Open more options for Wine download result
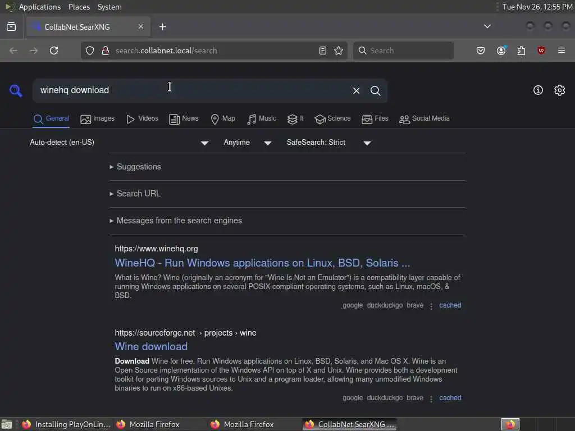The image size is (575, 431). click(431, 398)
